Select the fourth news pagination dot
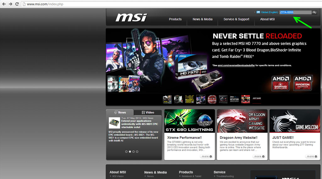The width and height of the screenshot is (322, 179). pyautogui.click(x=137, y=152)
